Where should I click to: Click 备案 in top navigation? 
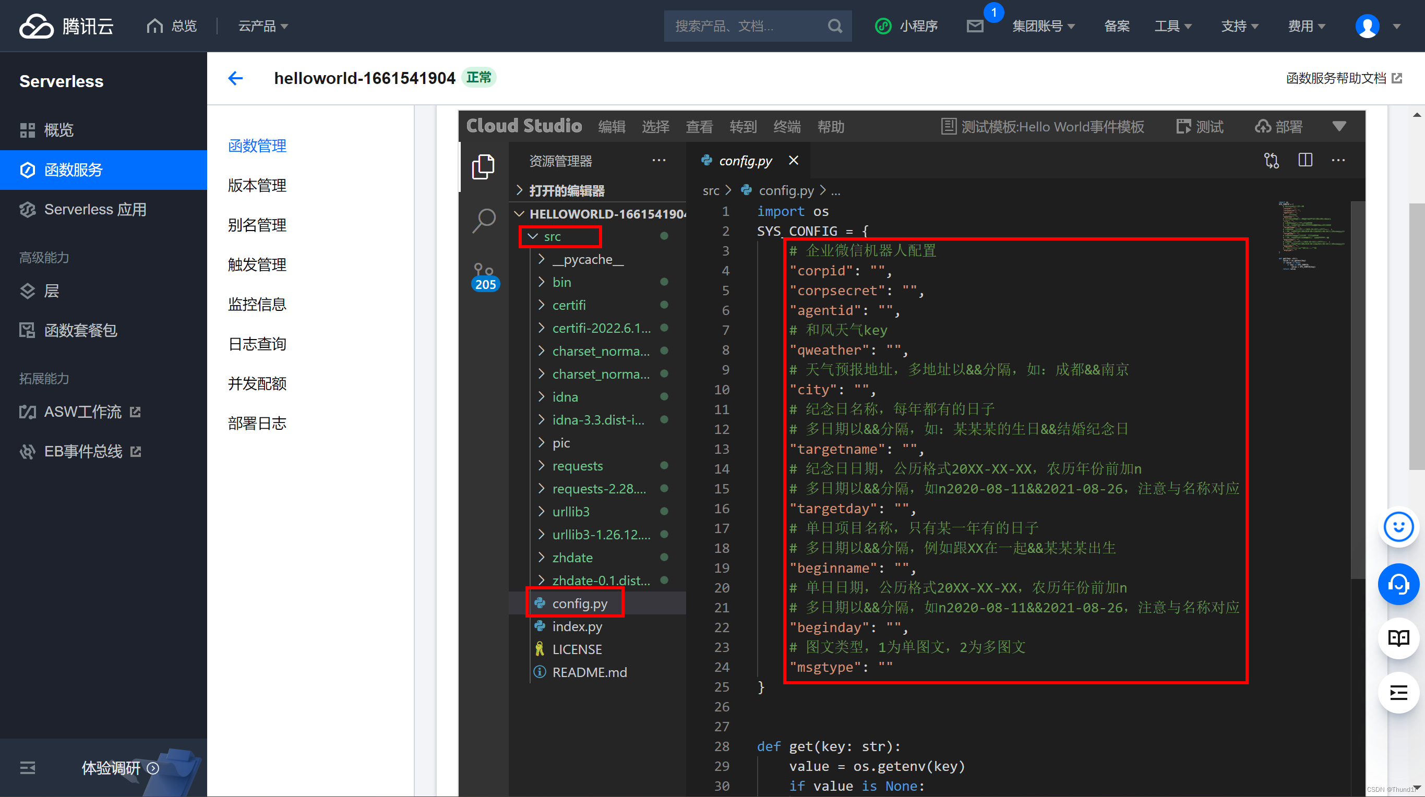coord(1116,26)
